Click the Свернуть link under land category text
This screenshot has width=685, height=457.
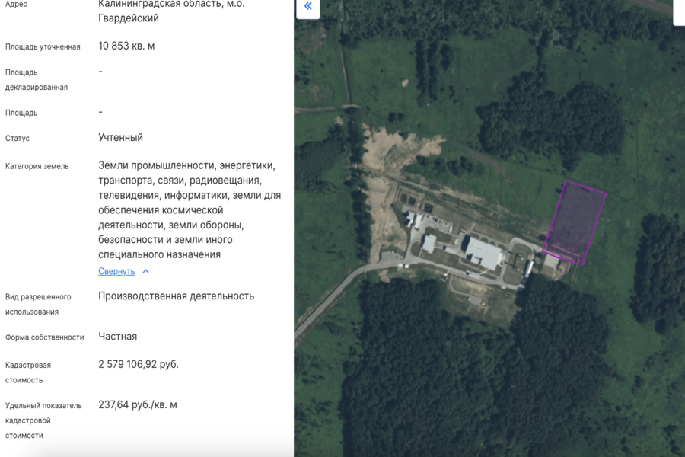click(x=116, y=271)
